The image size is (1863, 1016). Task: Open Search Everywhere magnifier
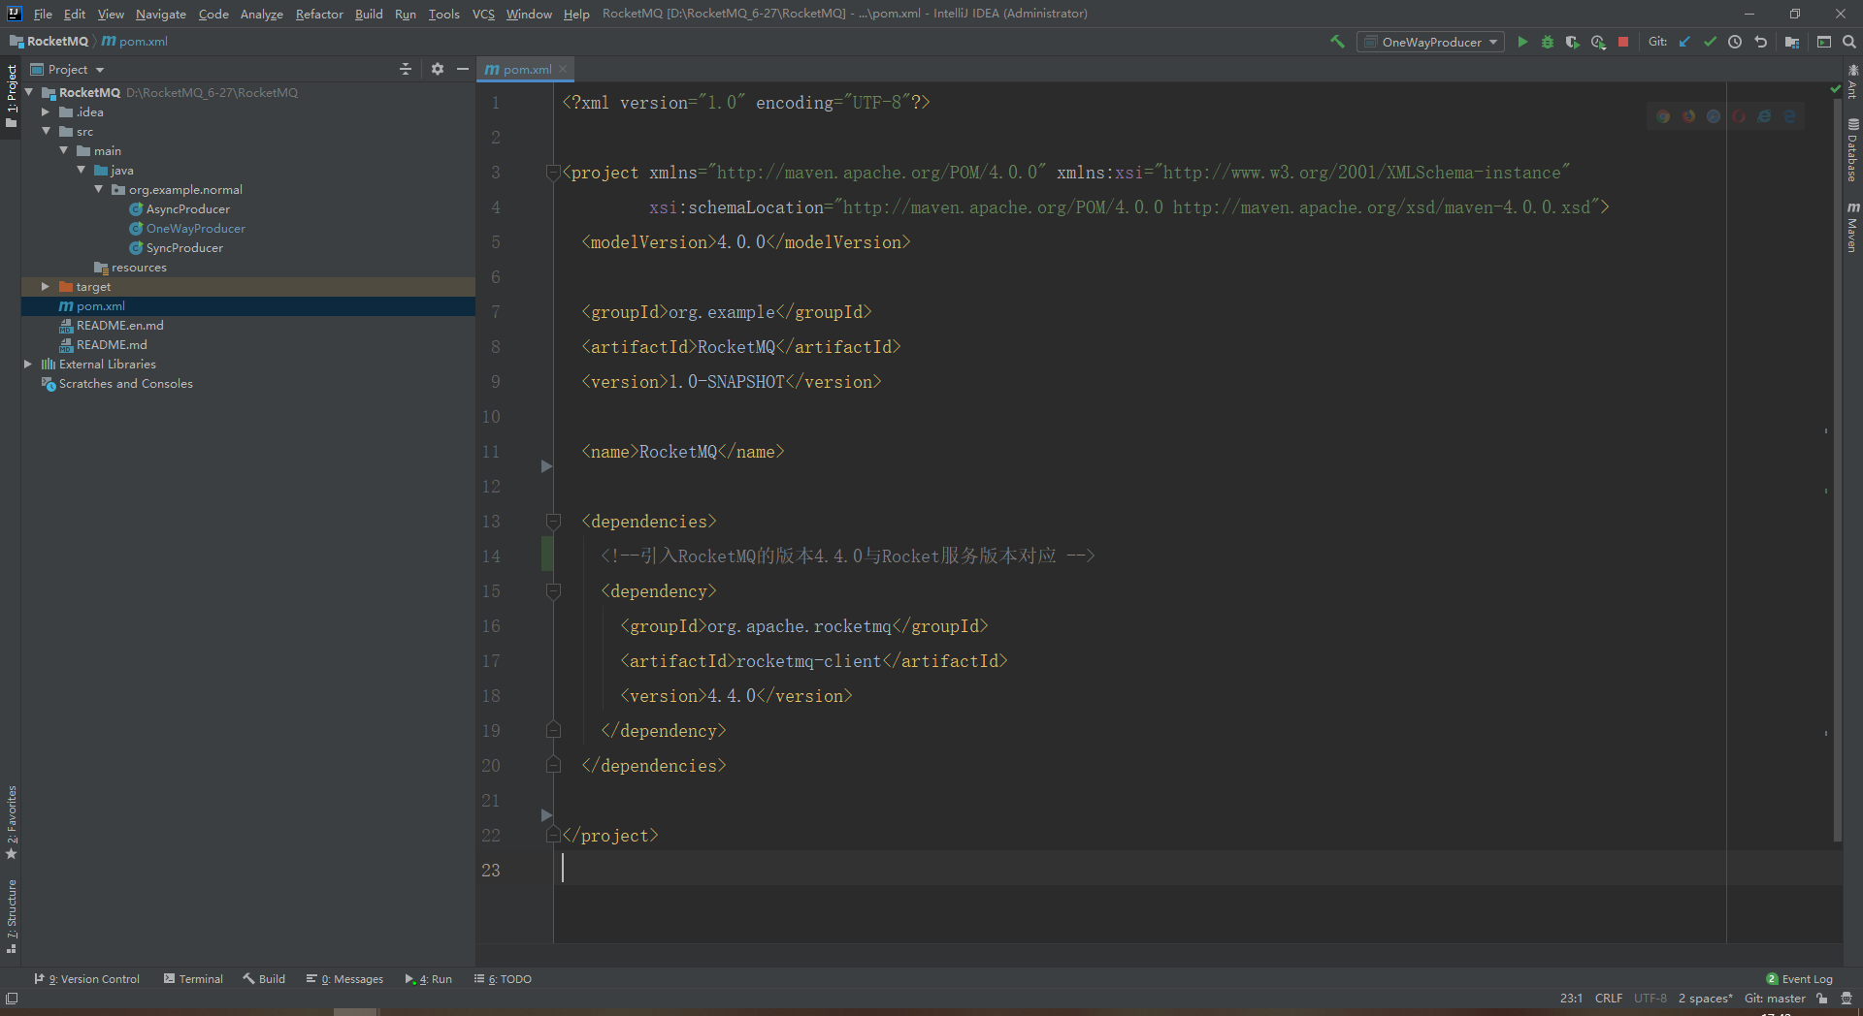(1849, 42)
